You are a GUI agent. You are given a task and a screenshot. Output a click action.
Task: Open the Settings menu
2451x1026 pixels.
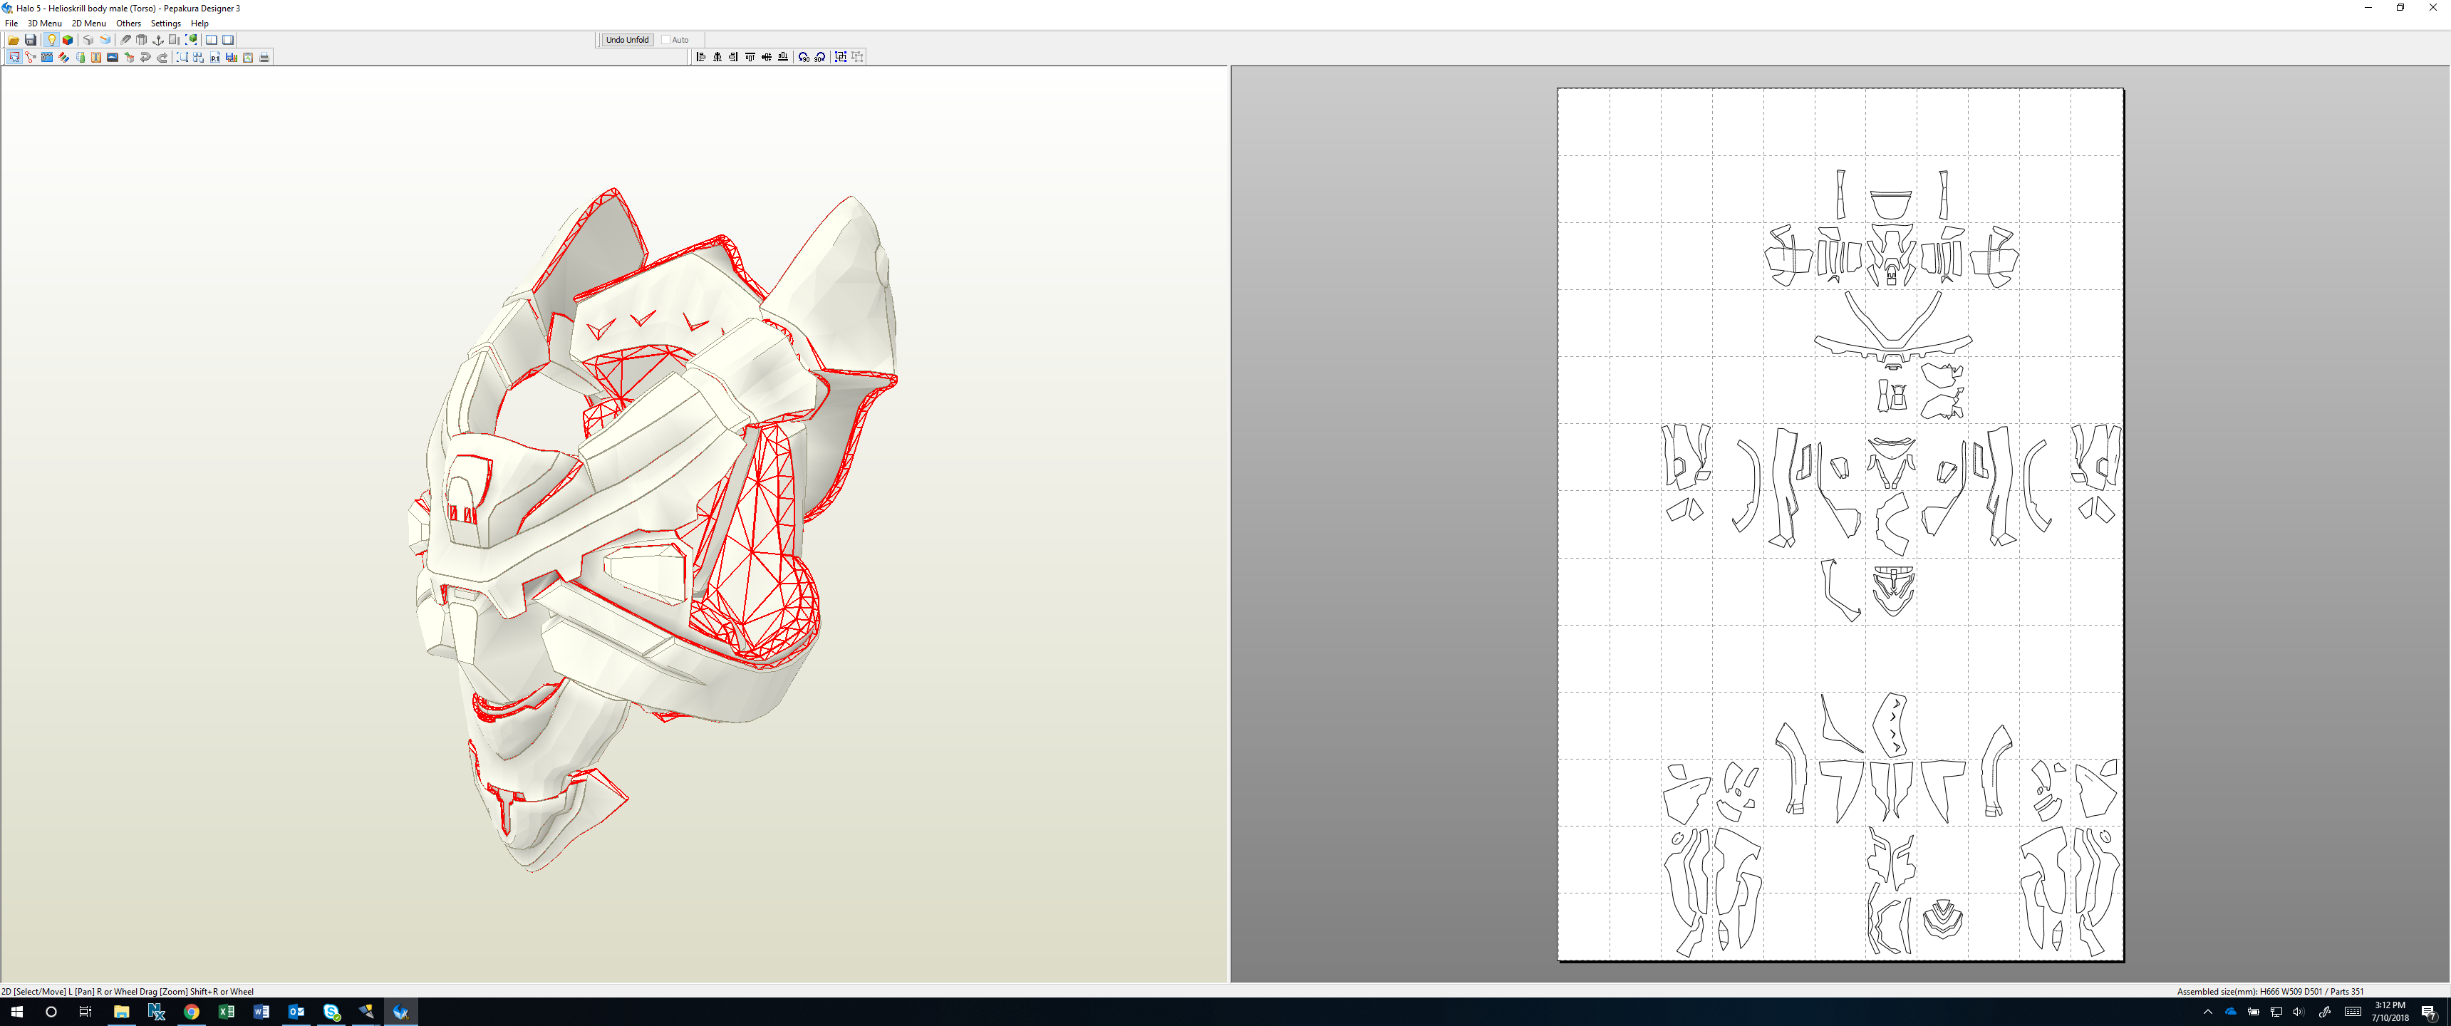(x=165, y=23)
